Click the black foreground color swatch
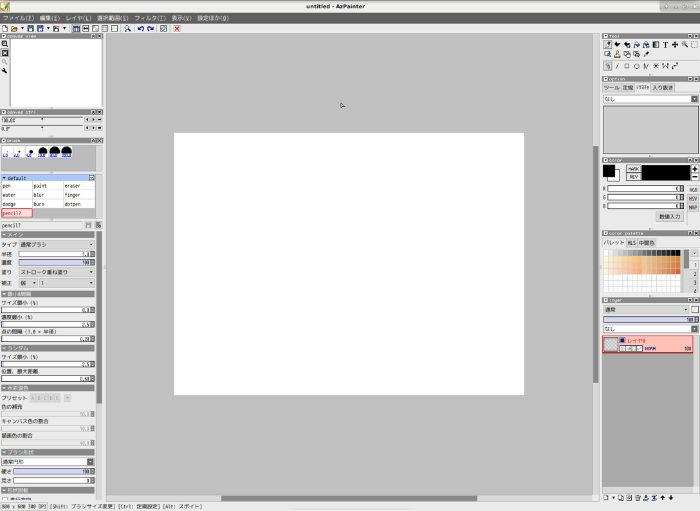 608,171
